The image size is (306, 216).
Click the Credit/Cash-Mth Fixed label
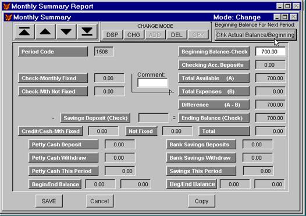click(51, 131)
